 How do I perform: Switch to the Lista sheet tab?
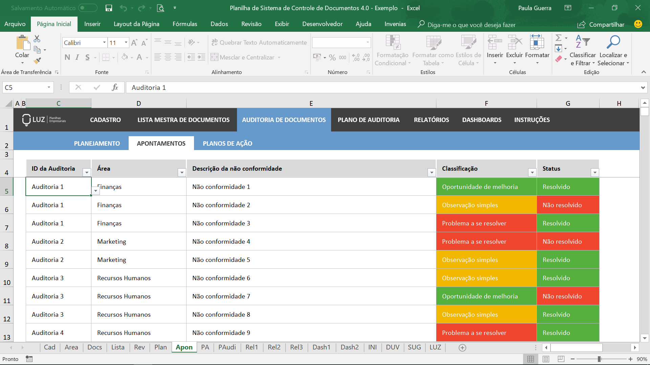tap(118, 347)
